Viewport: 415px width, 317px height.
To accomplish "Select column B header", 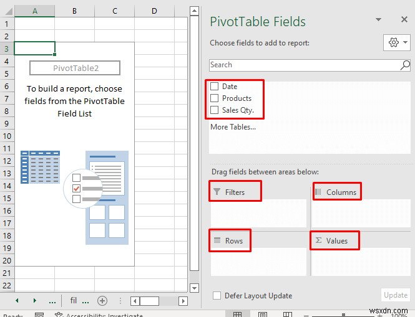I will 75,11.
